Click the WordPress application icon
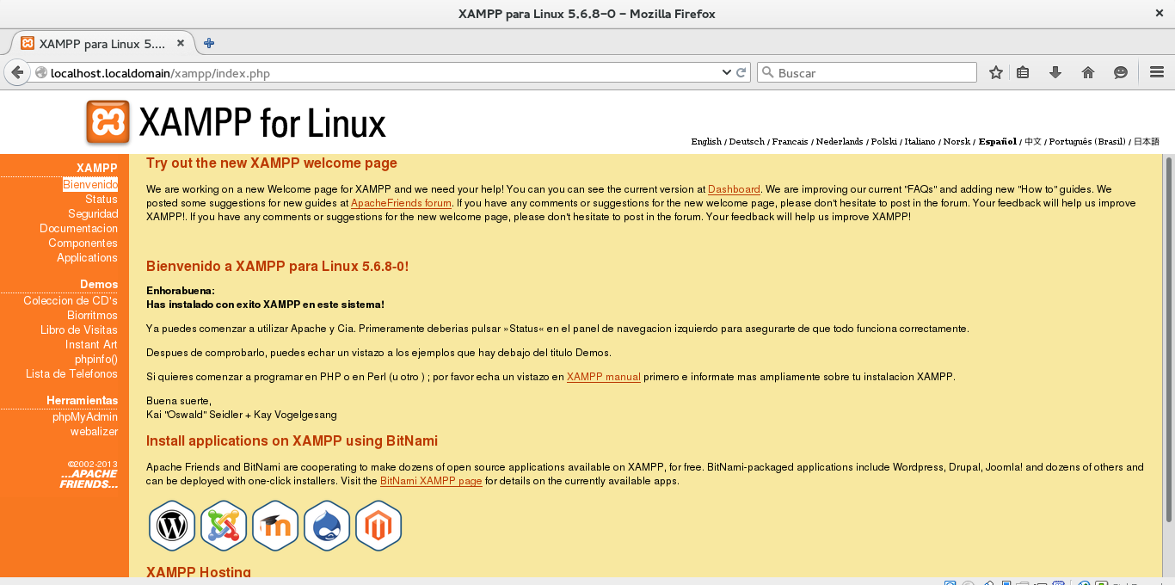This screenshot has height=585, width=1175. coord(172,526)
